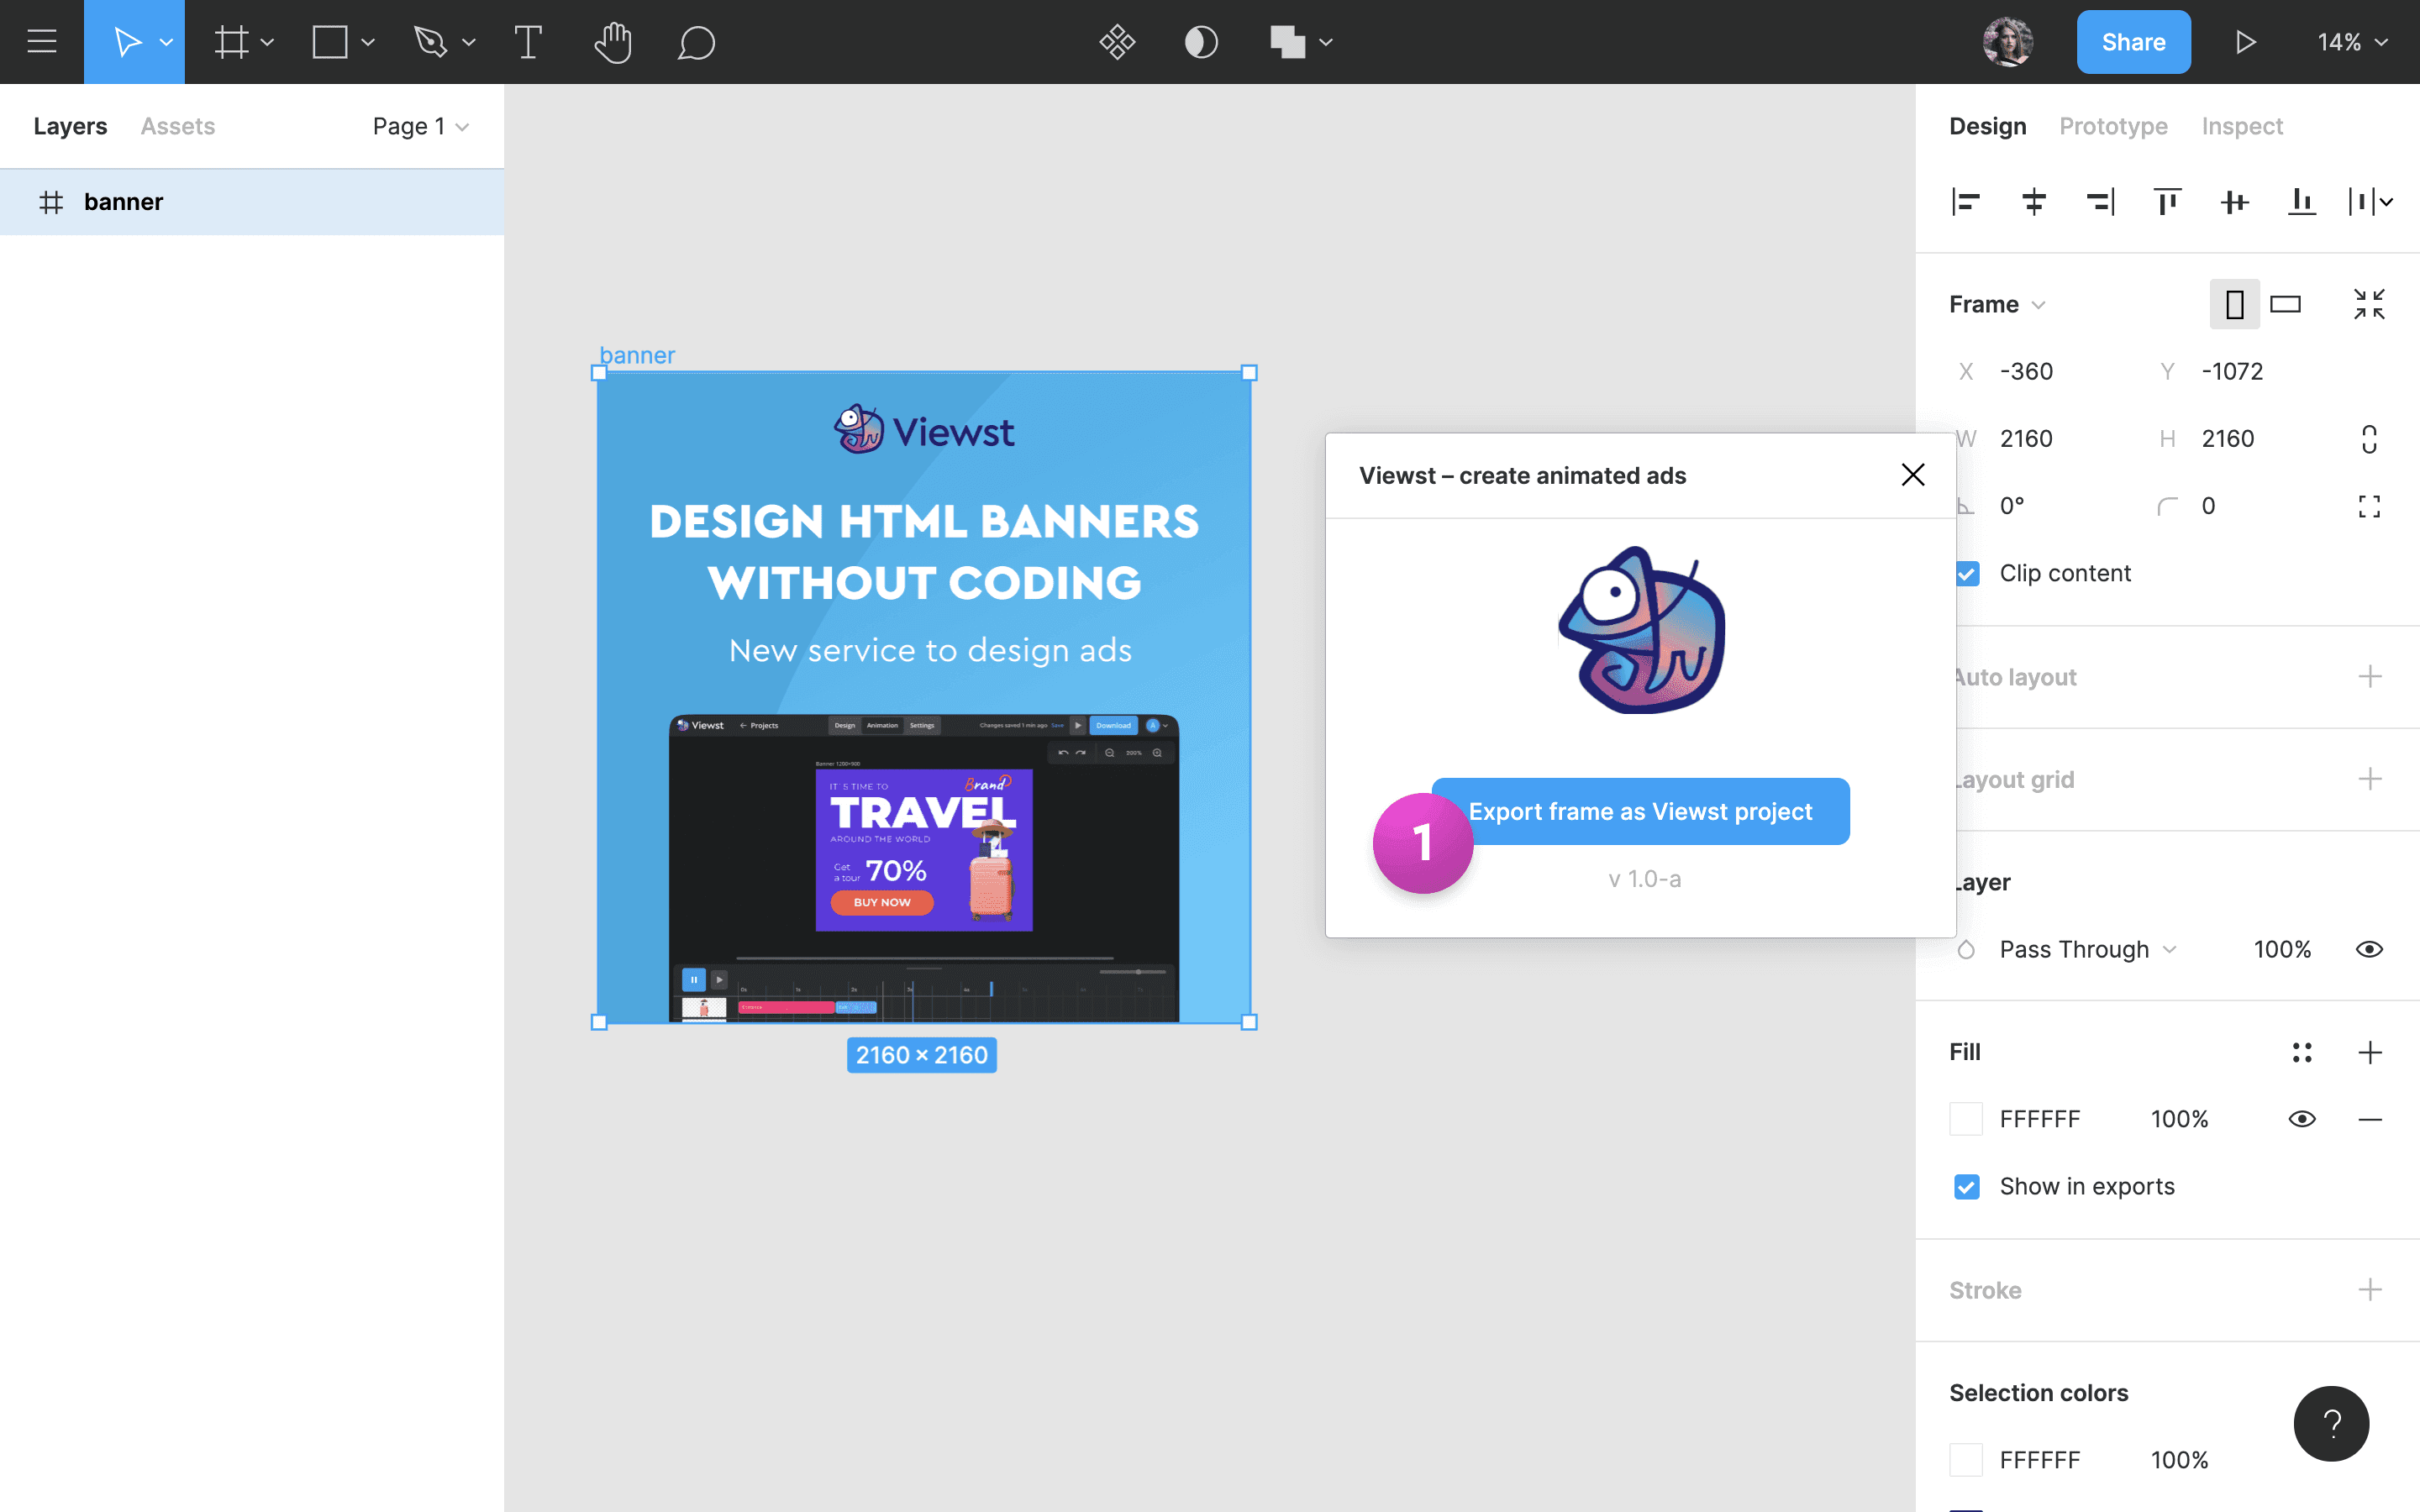
Task: Switch to the Prototype tab
Action: [2113, 126]
